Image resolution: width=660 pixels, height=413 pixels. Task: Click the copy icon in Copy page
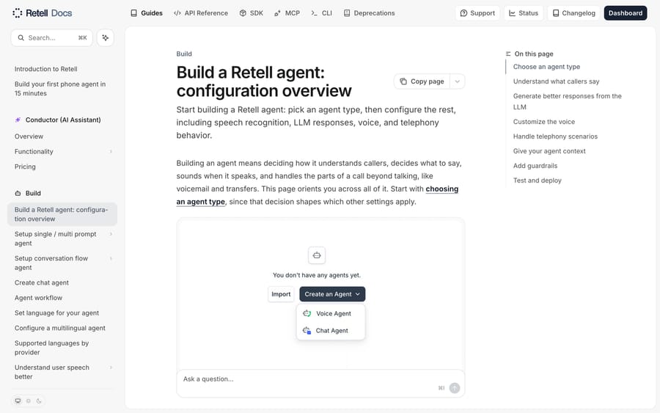pos(403,81)
